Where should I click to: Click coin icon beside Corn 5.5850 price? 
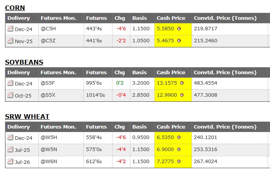179,29
